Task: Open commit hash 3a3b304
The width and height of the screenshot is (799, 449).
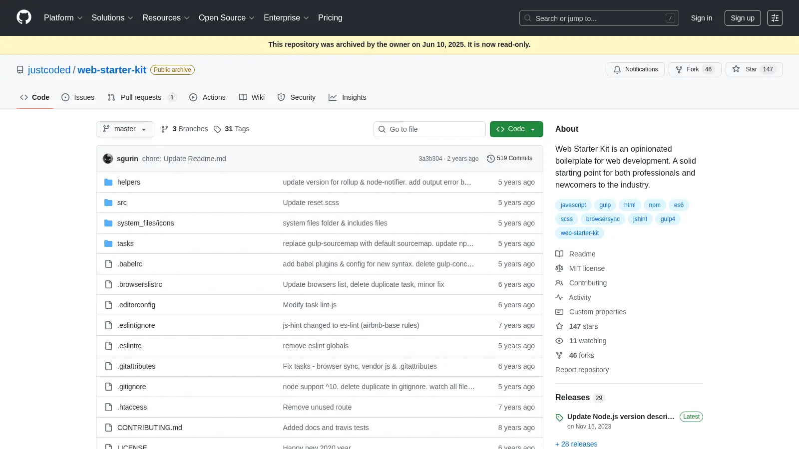Action: (x=430, y=159)
